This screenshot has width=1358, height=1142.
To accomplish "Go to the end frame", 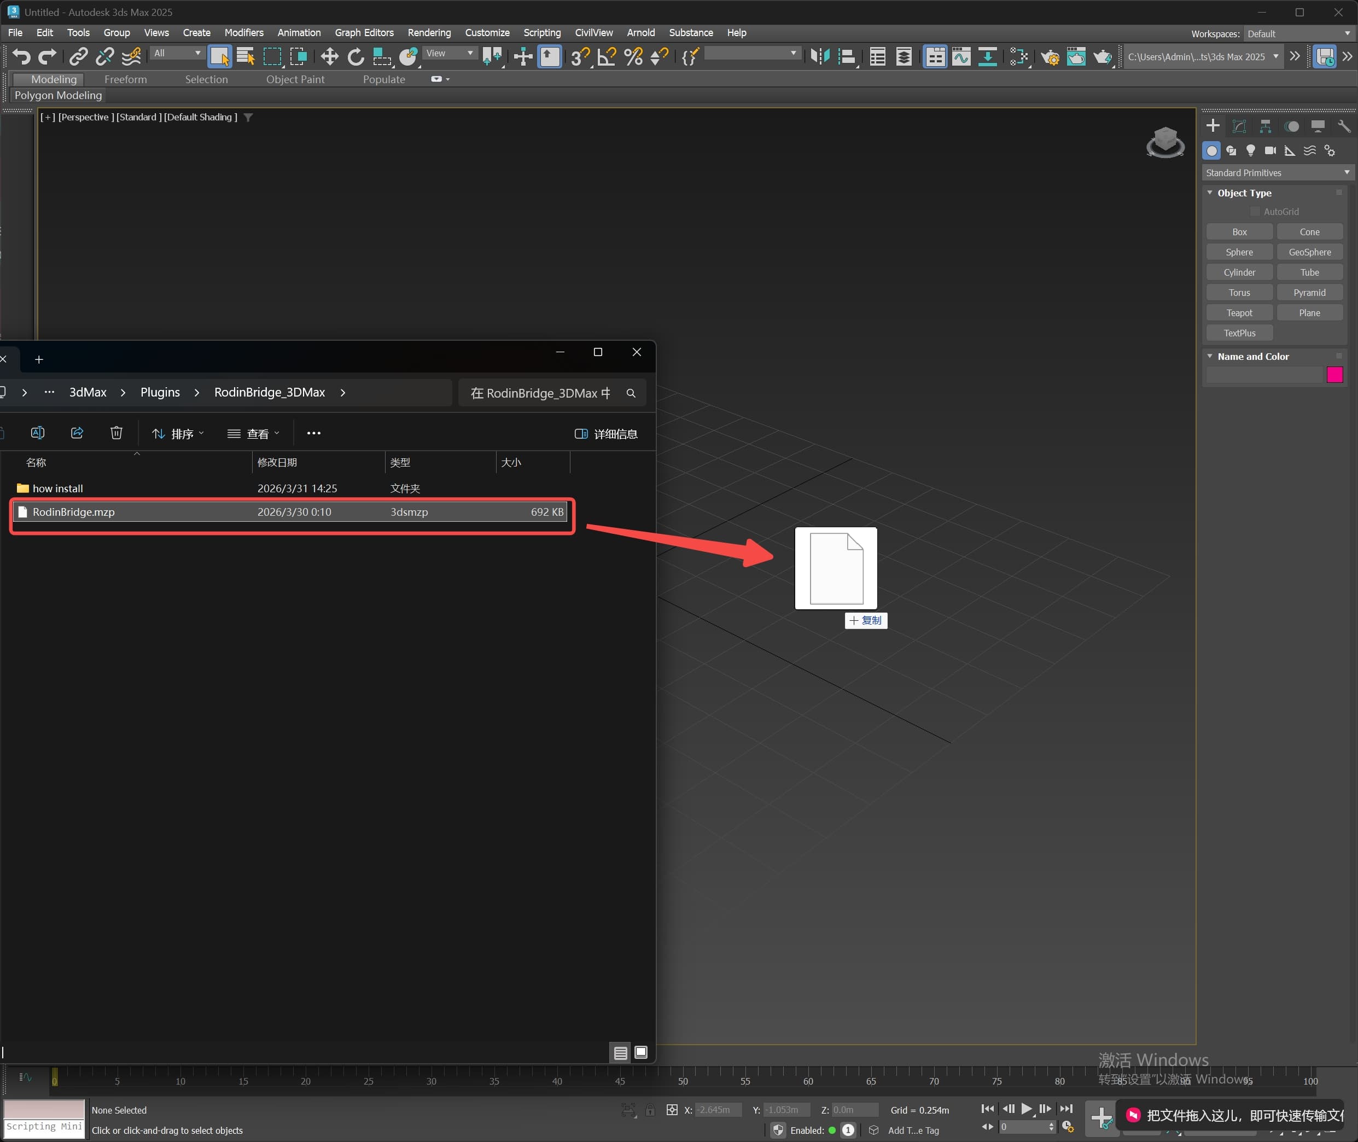I will [x=1066, y=1109].
